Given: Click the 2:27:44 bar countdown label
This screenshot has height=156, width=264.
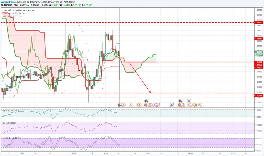Looking at the screenshot, I should [x=259, y=55].
